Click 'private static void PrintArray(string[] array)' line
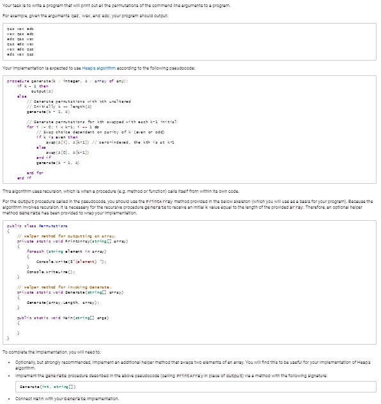381x404 pixels. (x=72, y=241)
